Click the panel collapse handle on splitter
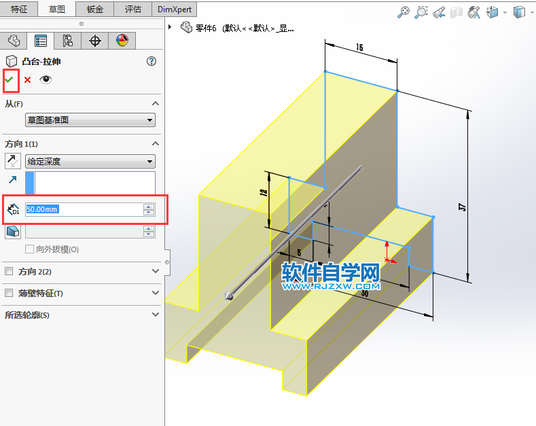536x426 pixels. click(x=167, y=262)
